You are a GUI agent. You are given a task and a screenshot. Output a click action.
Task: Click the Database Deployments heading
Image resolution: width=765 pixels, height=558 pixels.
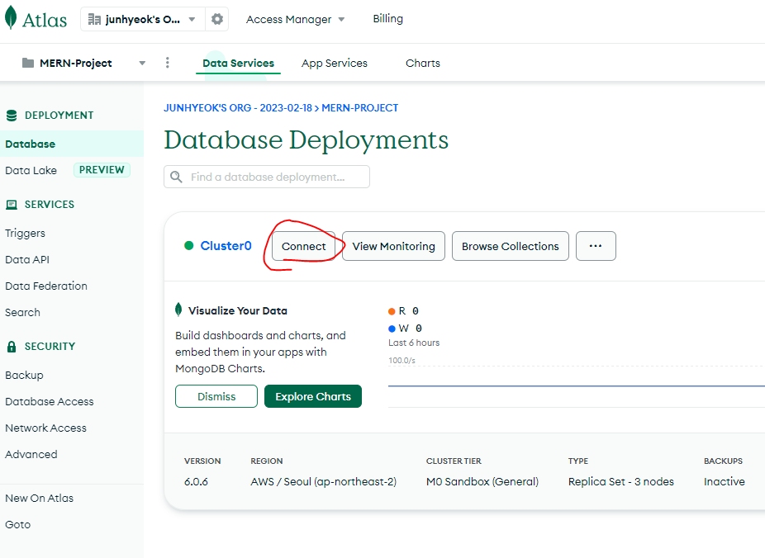point(306,139)
